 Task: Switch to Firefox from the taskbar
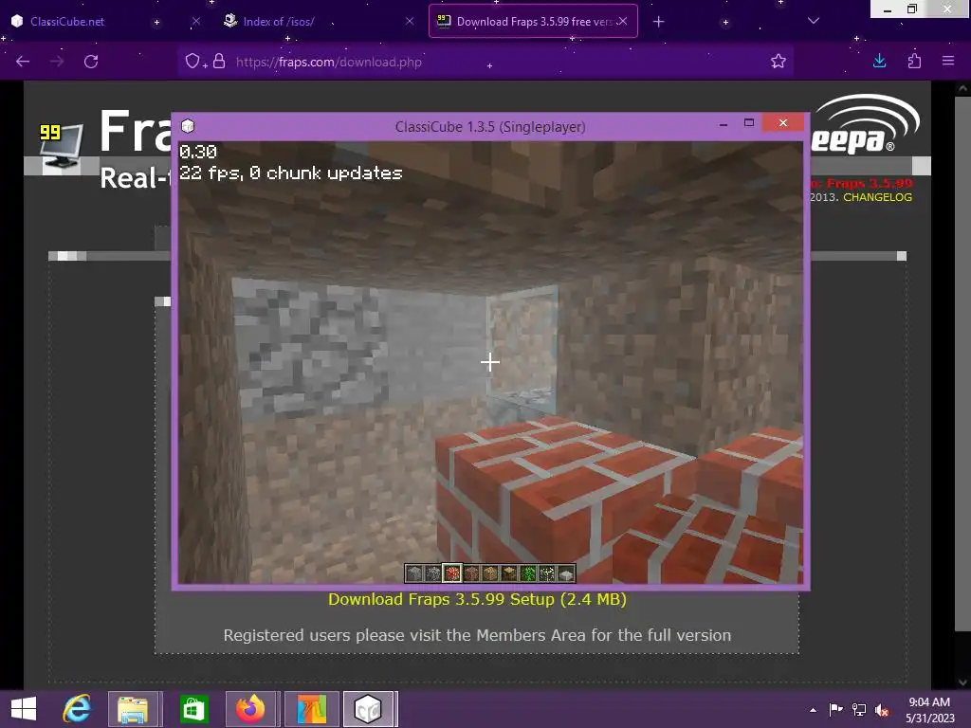[x=250, y=709]
